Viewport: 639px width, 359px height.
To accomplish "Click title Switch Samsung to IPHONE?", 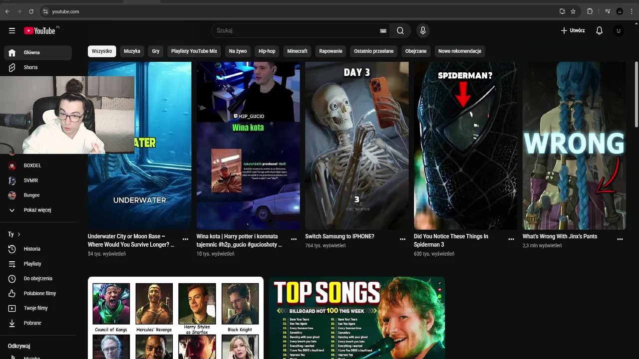I will [x=339, y=236].
